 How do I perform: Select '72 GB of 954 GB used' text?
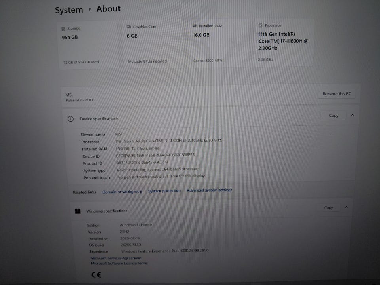coord(81,62)
